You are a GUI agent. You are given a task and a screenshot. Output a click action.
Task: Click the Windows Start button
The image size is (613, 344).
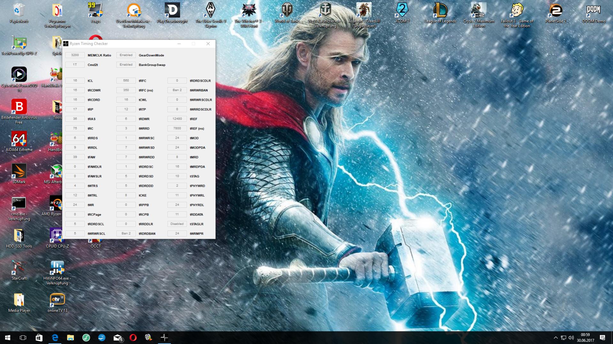(x=8, y=338)
